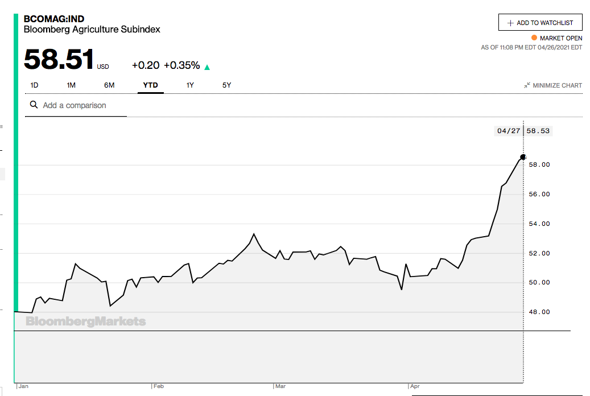This screenshot has width=590, height=396.
Task: Click the Jan label on the time axis
Action: [23, 386]
